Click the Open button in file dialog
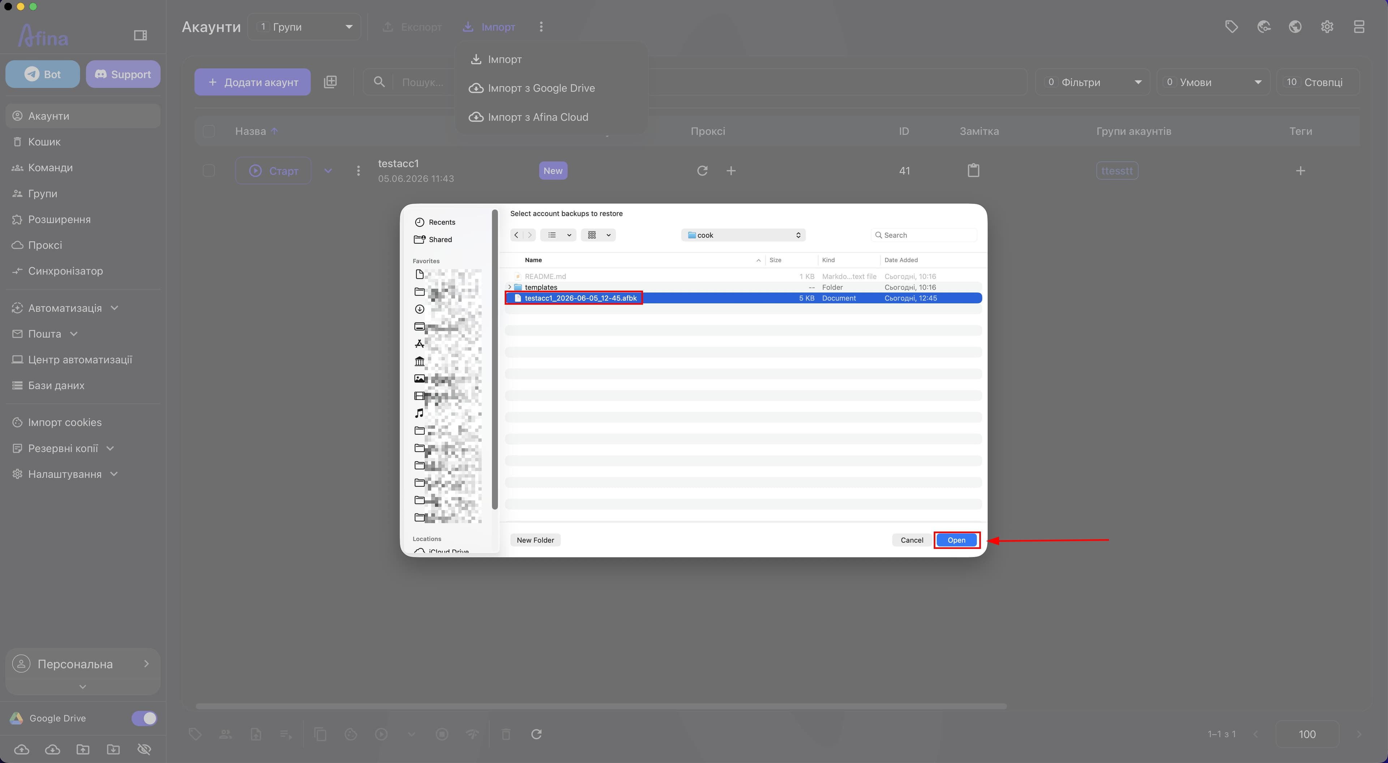The width and height of the screenshot is (1388, 763). coord(956,540)
